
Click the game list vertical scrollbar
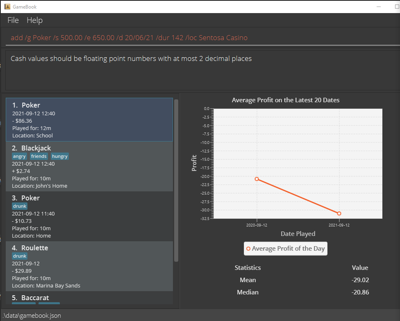coord(176,180)
